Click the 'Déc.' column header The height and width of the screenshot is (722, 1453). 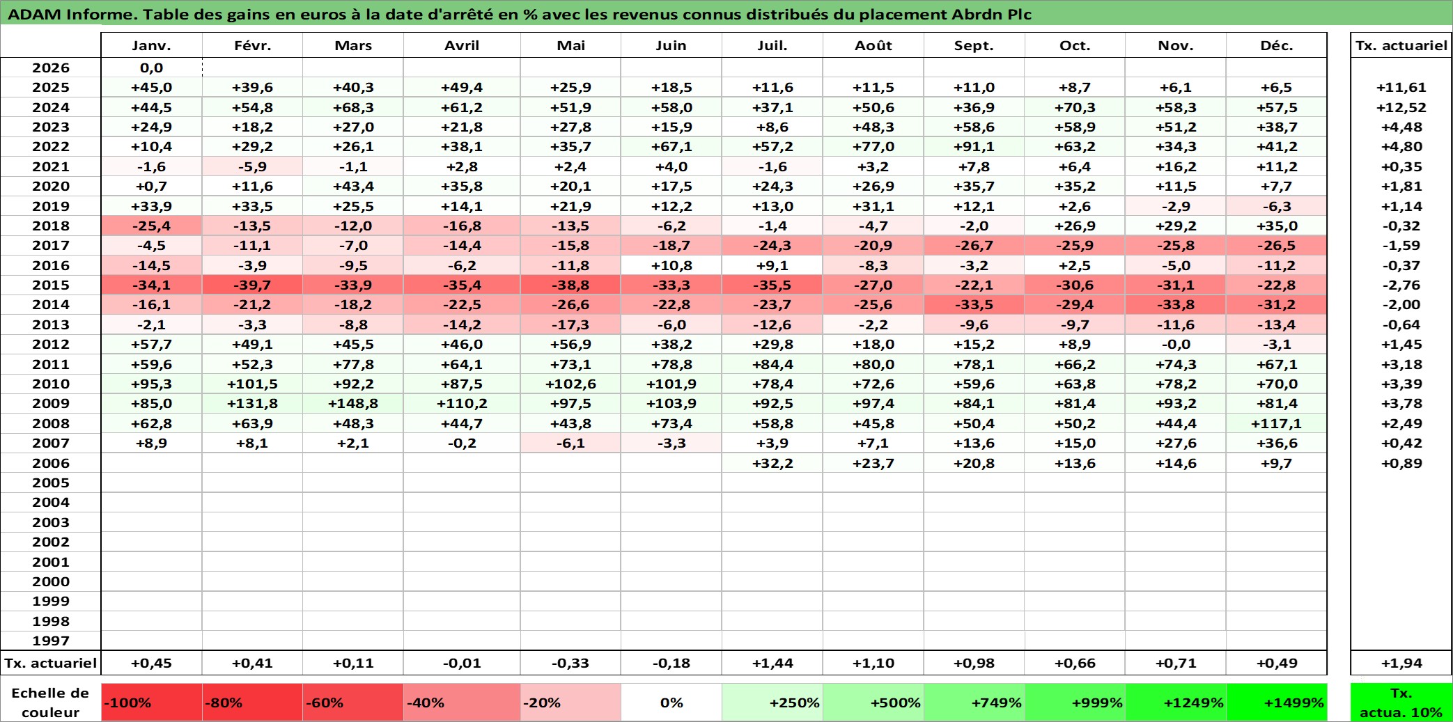tap(1277, 45)
